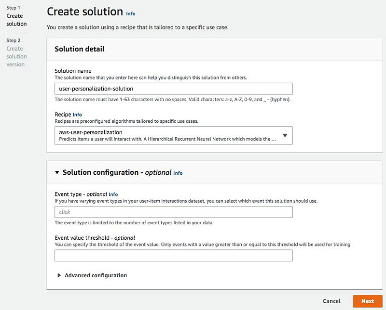Click the aws-user-personalization recipe text
This screenshot has width=386, height=310.
pyautogui.click(x=91, y=132)
